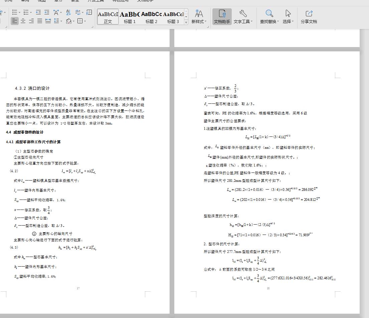Screen dimensions: 369x318
Task: Click page number 17 footer
Action: (78, 288)
